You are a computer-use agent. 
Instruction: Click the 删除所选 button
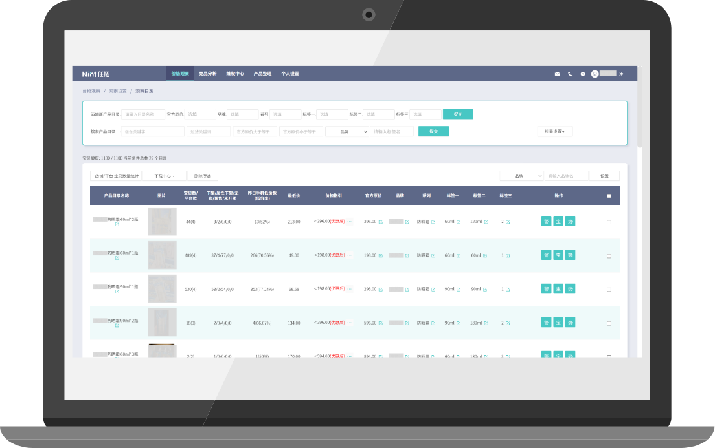coord(202,176)
